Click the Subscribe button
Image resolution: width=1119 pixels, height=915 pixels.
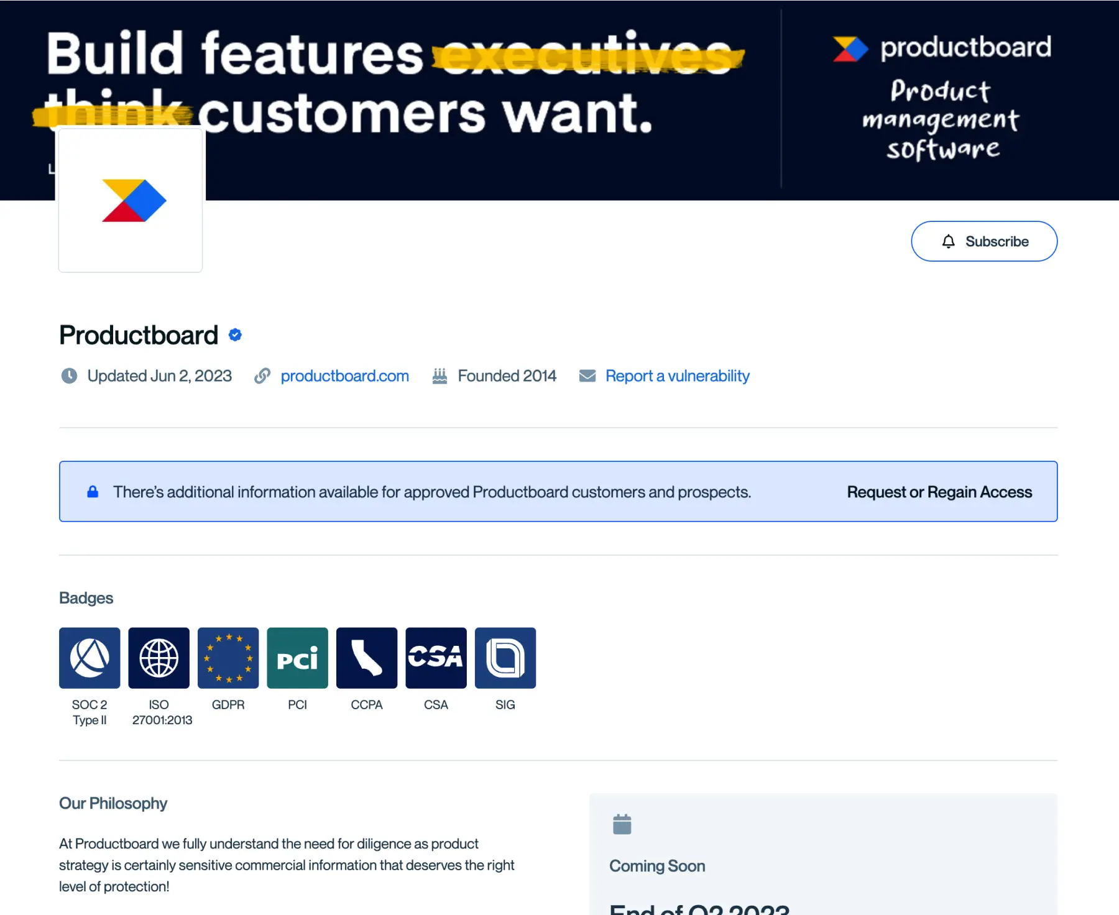pos(984,241)
